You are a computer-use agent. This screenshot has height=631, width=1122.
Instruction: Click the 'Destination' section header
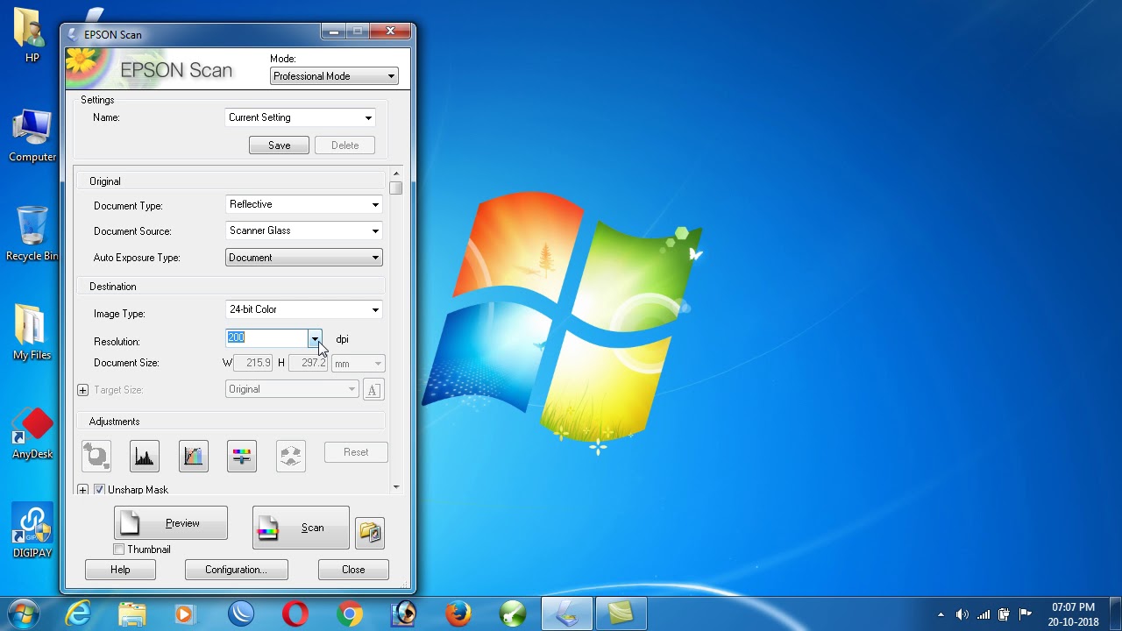[x=231, y=287]
